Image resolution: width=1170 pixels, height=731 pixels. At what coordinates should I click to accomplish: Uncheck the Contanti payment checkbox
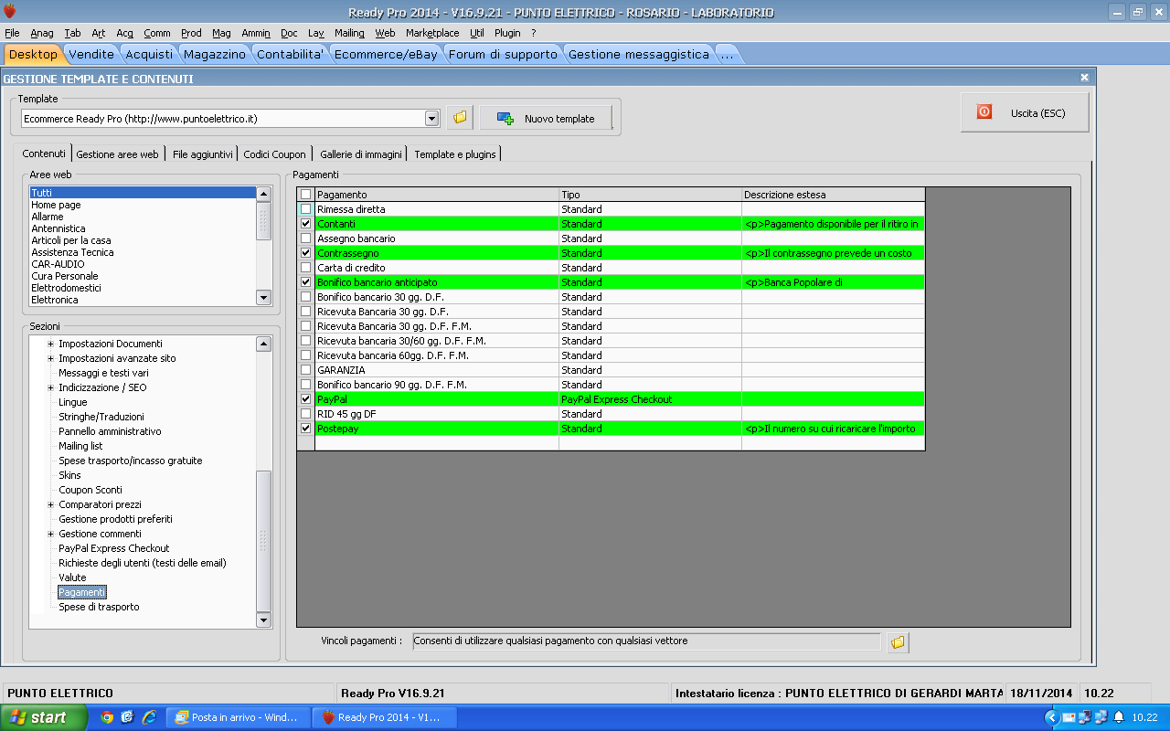tap(305, 224)
